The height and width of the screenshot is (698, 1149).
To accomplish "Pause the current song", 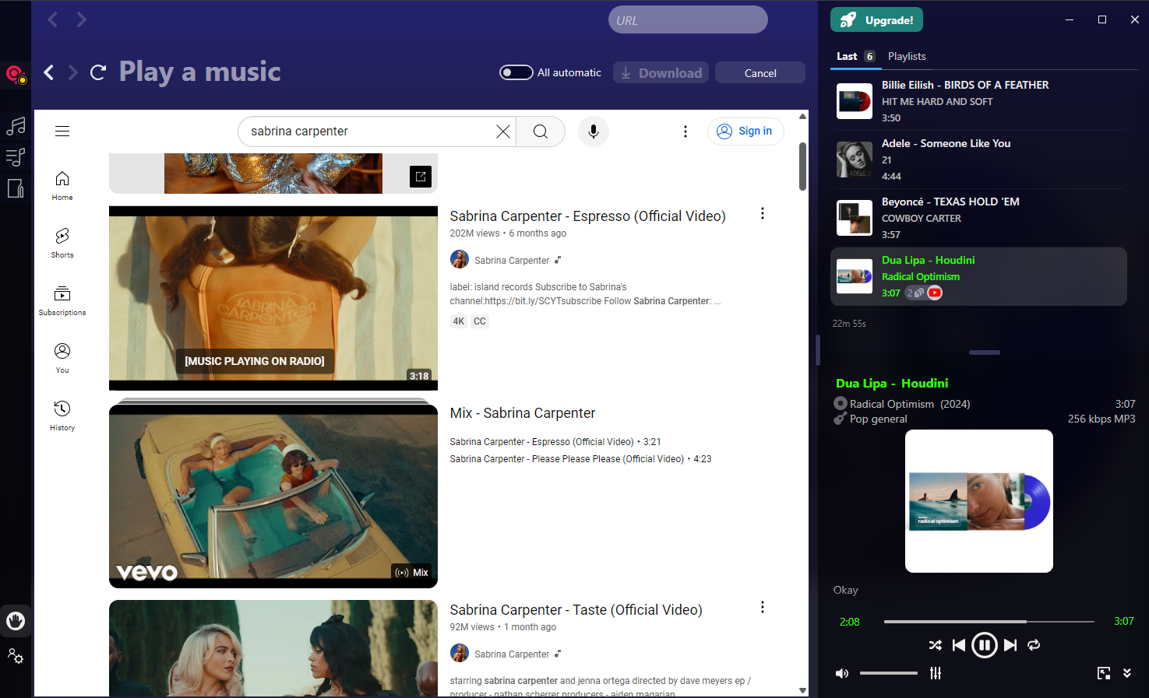I will click(985, 645).
